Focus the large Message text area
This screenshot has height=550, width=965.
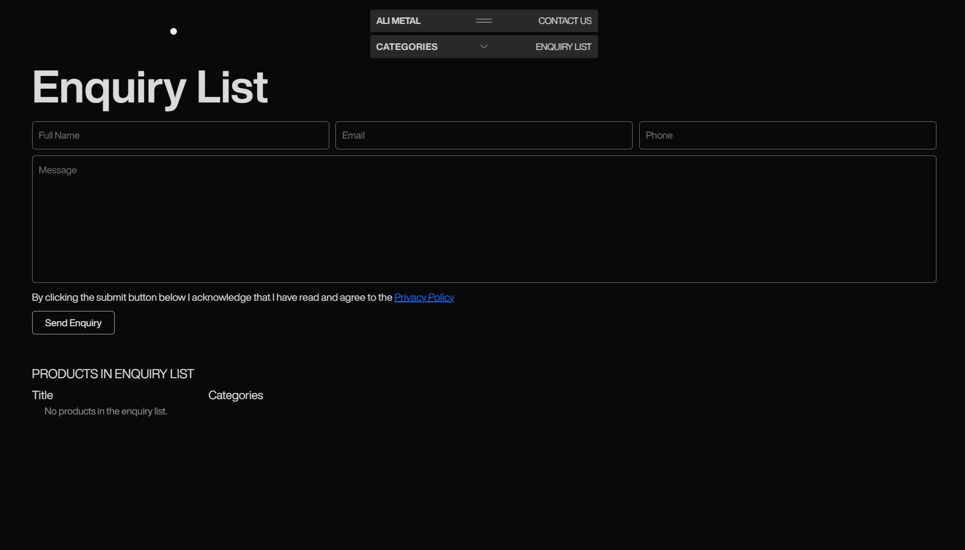click(x=483, y=224)
